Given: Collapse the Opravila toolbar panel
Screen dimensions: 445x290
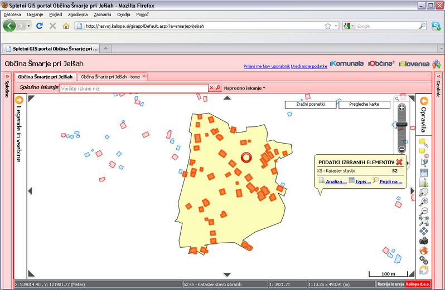Looking at the screenshot, I should tap(424, 101).
